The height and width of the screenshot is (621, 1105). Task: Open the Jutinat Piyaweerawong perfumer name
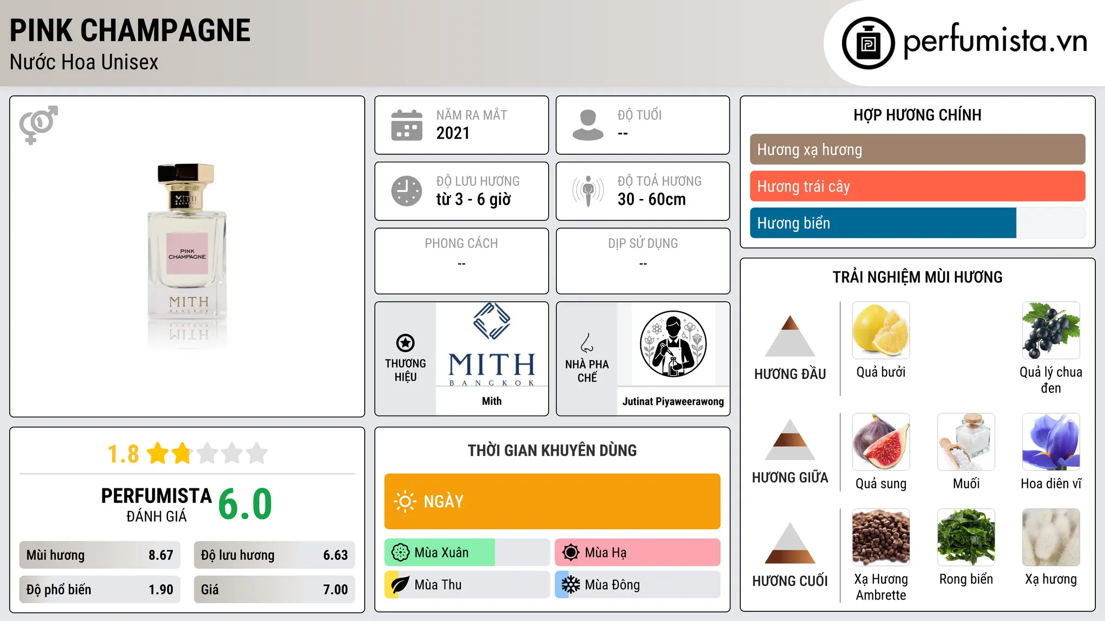pyautogui.click(x=673, y=402)
